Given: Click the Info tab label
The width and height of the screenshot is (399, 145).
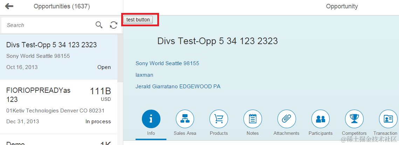Looking at the screenshot, I should (151, 133).
